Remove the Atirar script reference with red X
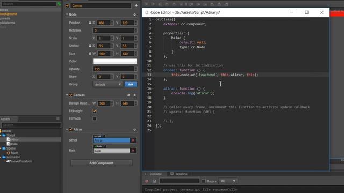344x193 pixels. pyautogui.click(x=133, y=140)
